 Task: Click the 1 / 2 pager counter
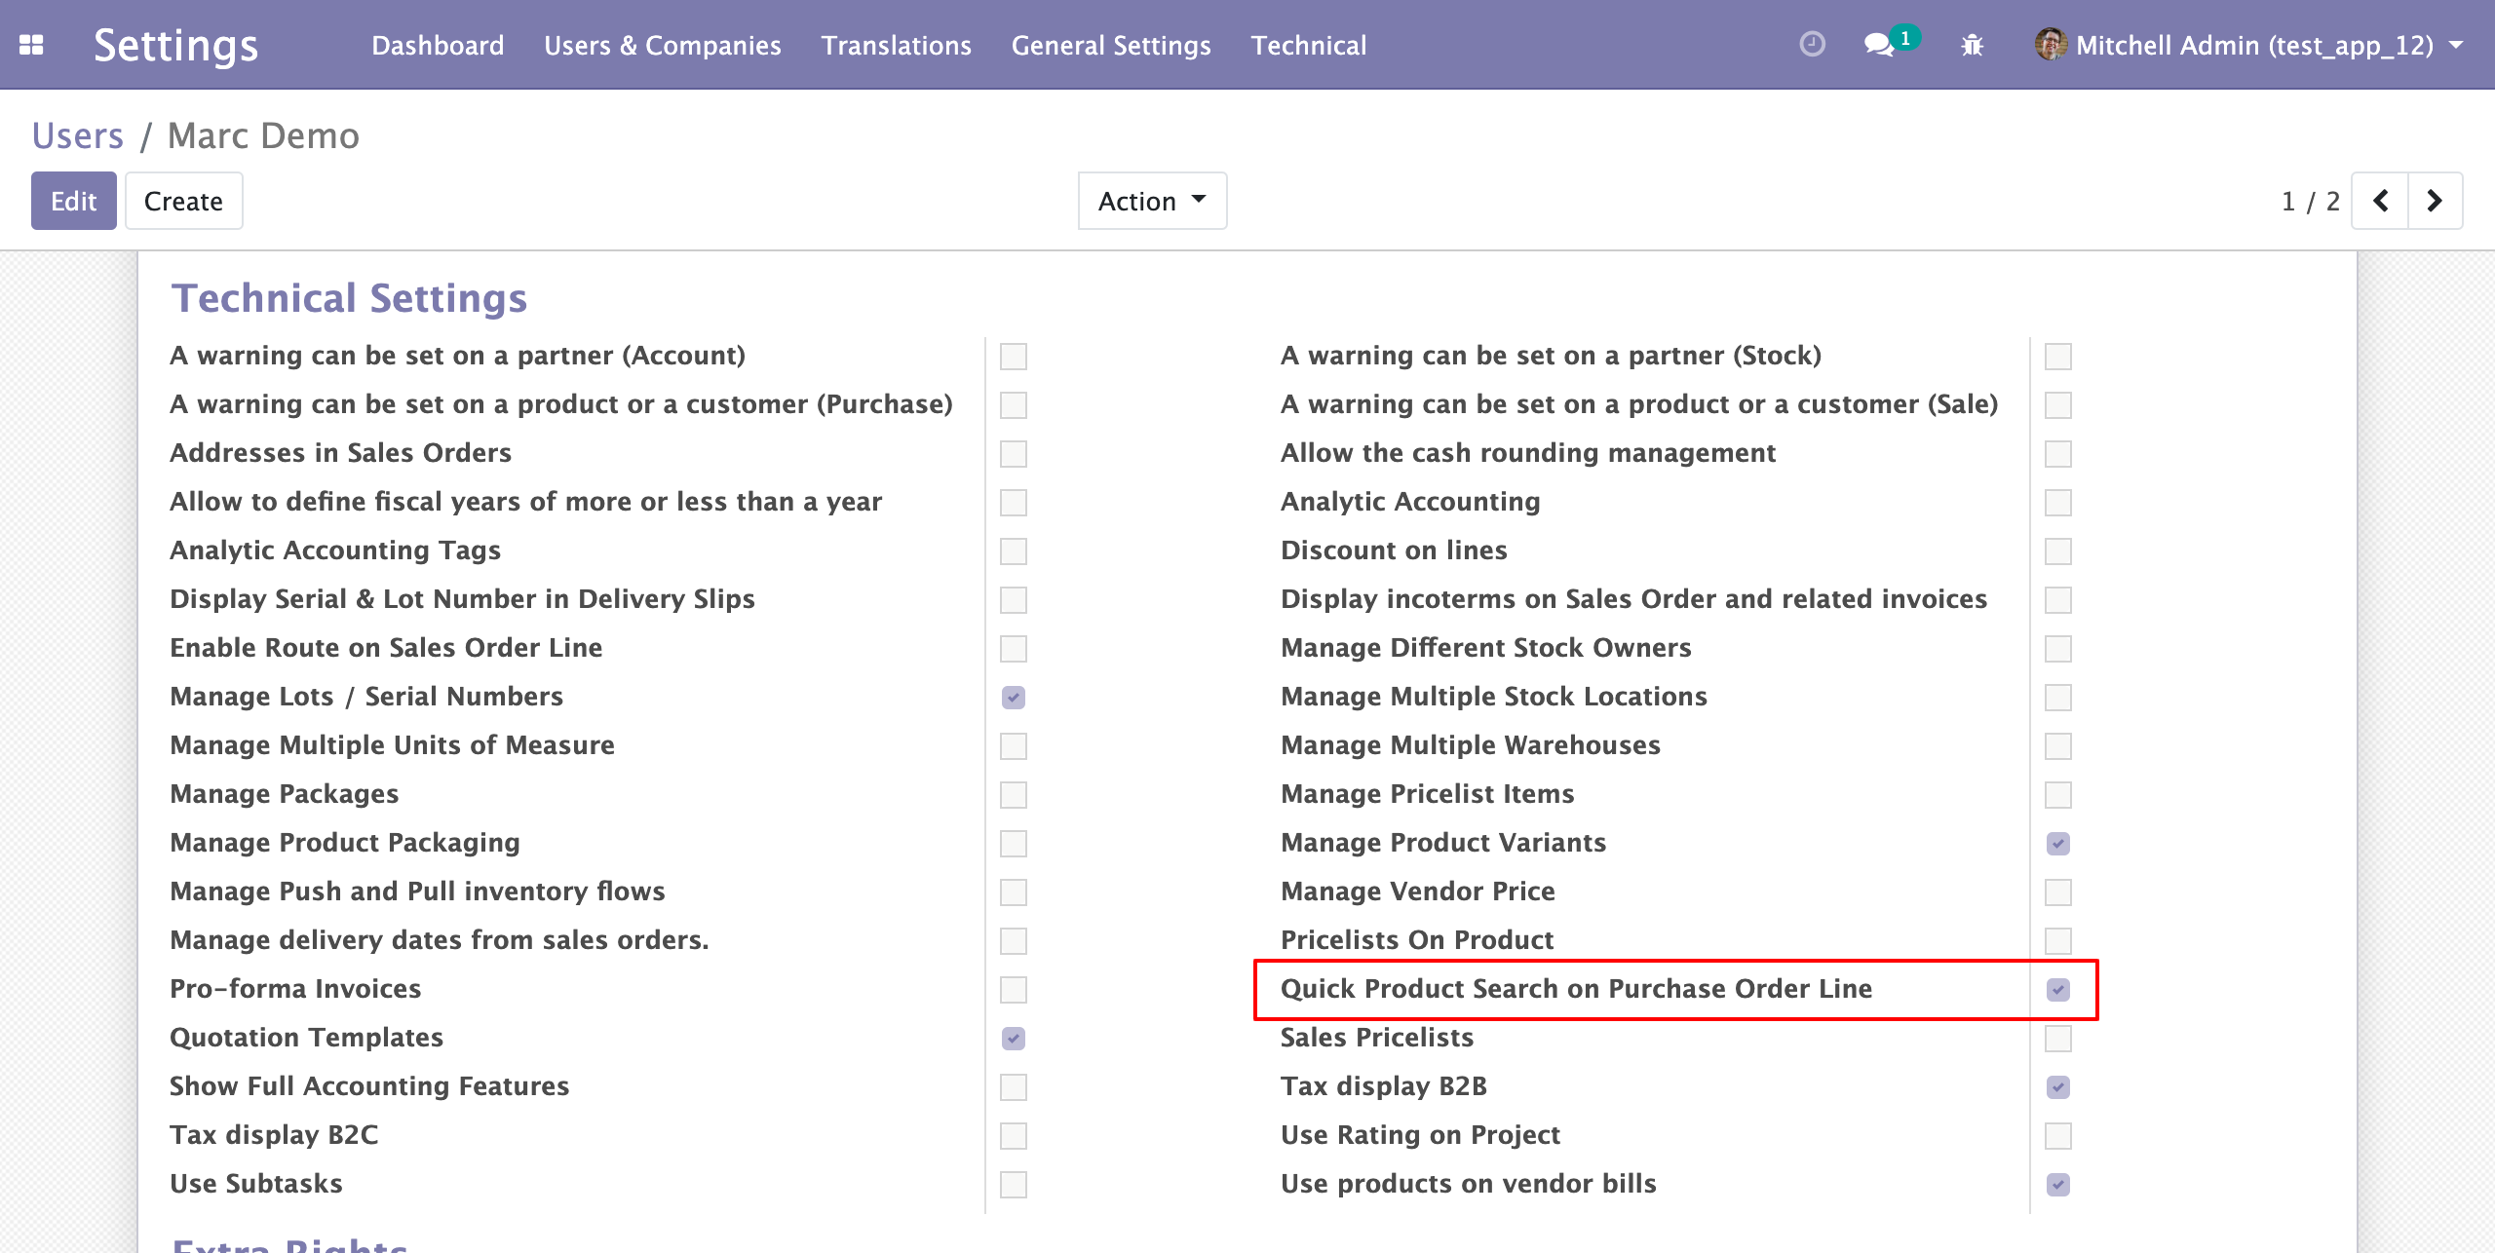click(x=2310, y=201)
